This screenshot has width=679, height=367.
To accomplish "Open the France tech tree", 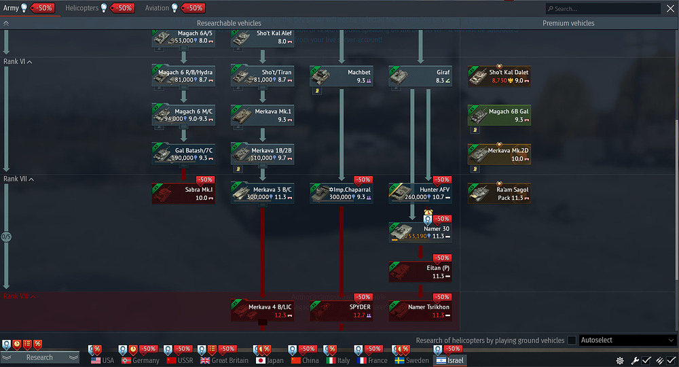I will tap(372, 360).
